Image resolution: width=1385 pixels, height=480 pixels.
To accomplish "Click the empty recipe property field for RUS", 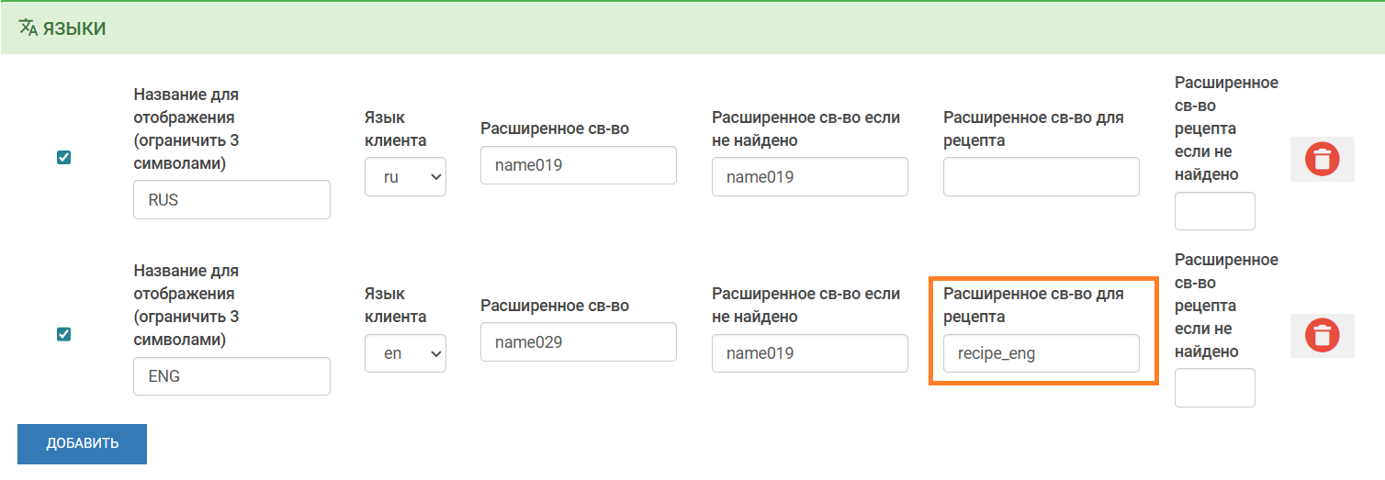I will point(1041,176).
